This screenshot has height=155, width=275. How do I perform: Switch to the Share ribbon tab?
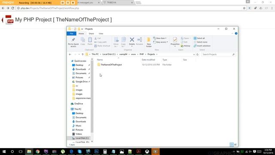[x=91, y=34]
